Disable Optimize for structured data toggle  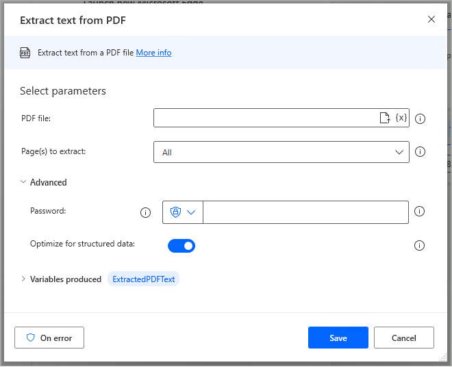coord(181,245)
